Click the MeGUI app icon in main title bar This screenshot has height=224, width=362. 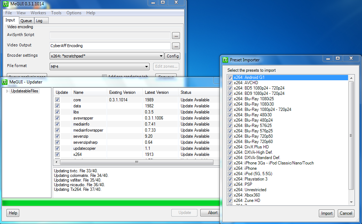click(x=5, y=4)
